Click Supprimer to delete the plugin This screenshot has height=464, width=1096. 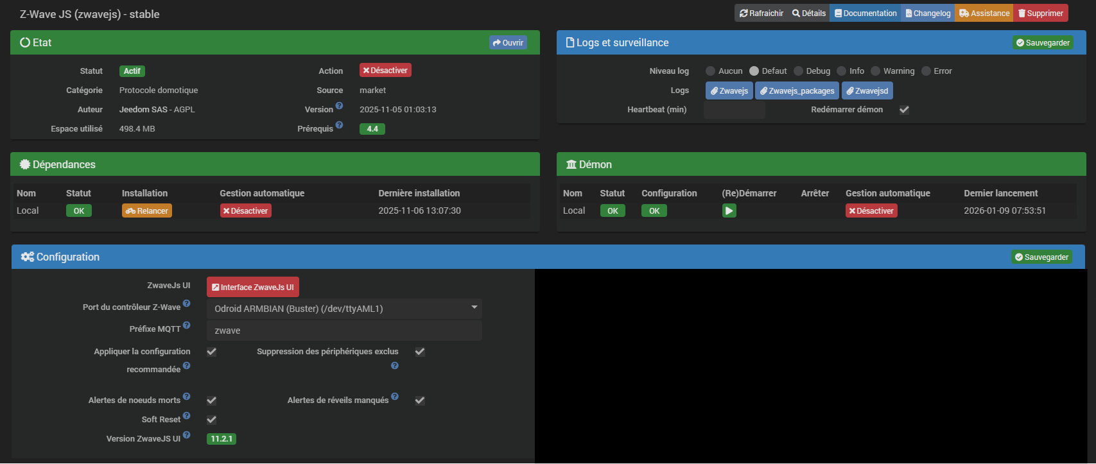pos(1041,13)
